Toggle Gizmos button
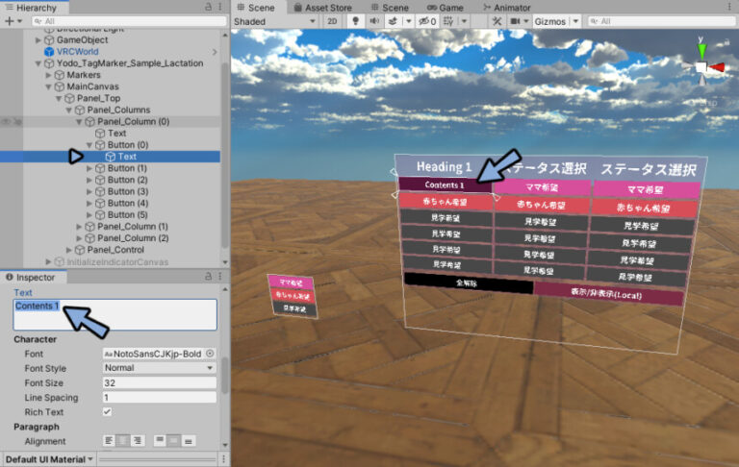Viewport: 739px width, 467px height. pyautogui.click(x=549, y=22)
